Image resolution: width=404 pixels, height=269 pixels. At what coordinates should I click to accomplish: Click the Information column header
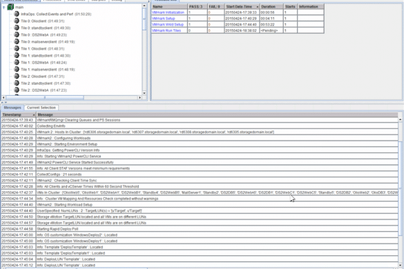tap(311, 7)
